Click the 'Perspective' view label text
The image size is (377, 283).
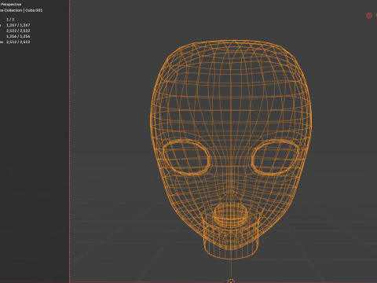point(11,4)
